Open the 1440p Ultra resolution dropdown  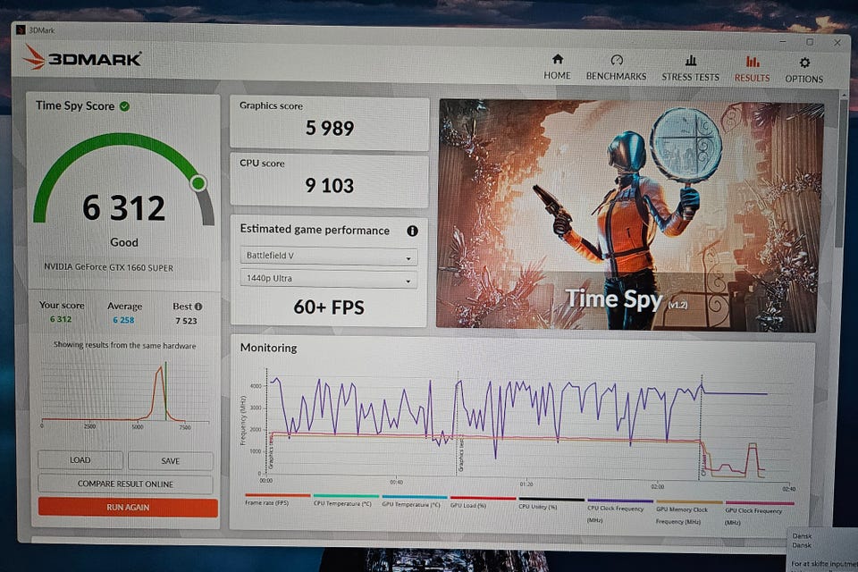(x=329, y=279)
